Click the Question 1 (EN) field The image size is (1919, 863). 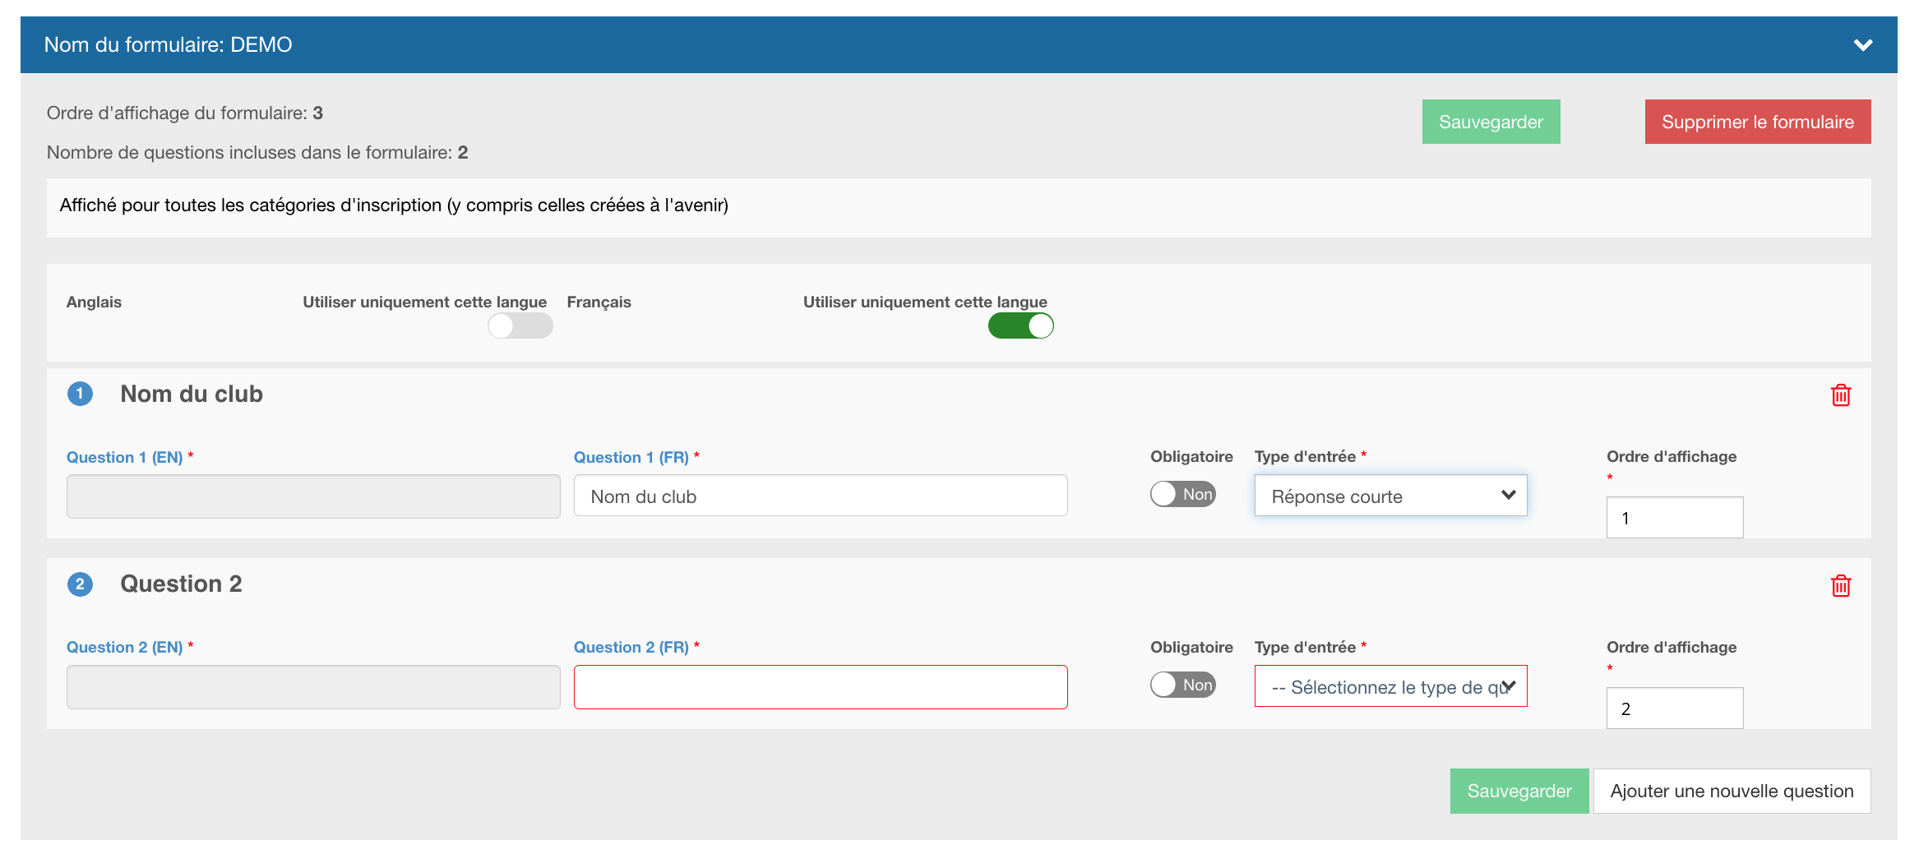point(313,496)
